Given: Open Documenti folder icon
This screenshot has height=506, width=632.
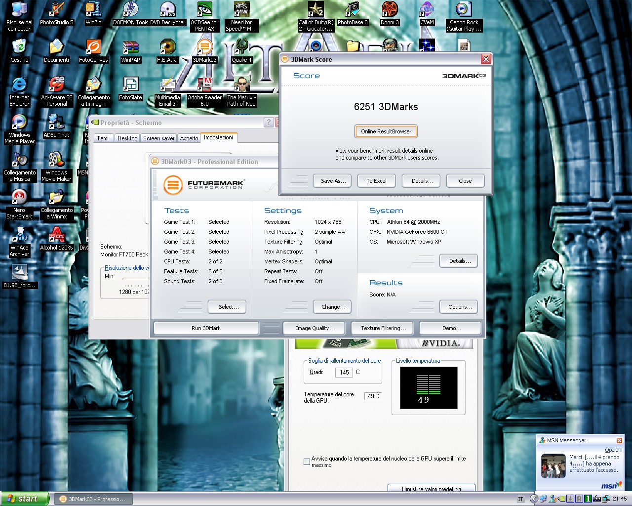Looking at the screenshot, I should tap(56, 51).
